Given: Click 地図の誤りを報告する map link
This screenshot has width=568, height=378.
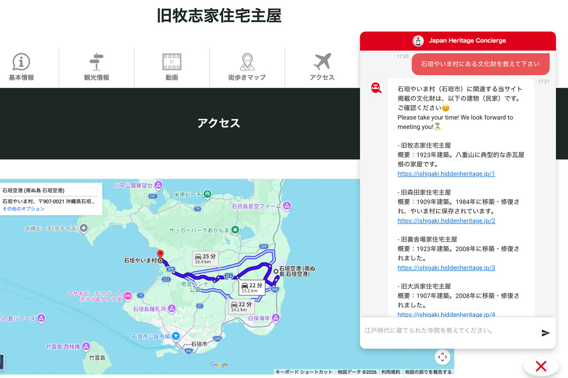Looking at the screenshot, I should tap(428, 372).
